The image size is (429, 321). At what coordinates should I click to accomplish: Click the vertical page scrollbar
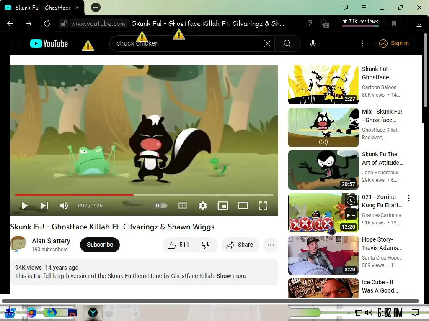426,70
